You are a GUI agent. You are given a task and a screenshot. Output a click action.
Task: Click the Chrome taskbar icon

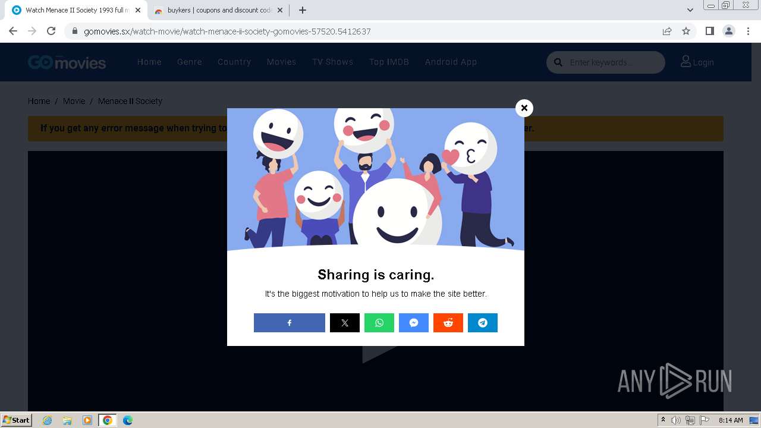108,420
